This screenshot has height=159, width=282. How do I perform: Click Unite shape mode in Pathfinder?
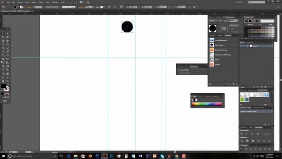241,134
